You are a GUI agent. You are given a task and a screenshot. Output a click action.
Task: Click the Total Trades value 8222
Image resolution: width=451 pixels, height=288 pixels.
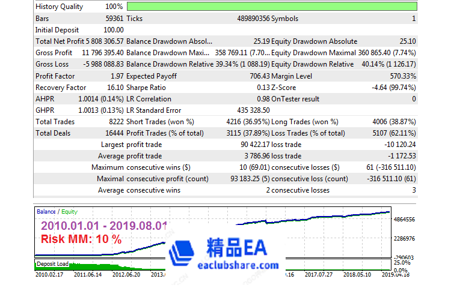click(114, 122)
